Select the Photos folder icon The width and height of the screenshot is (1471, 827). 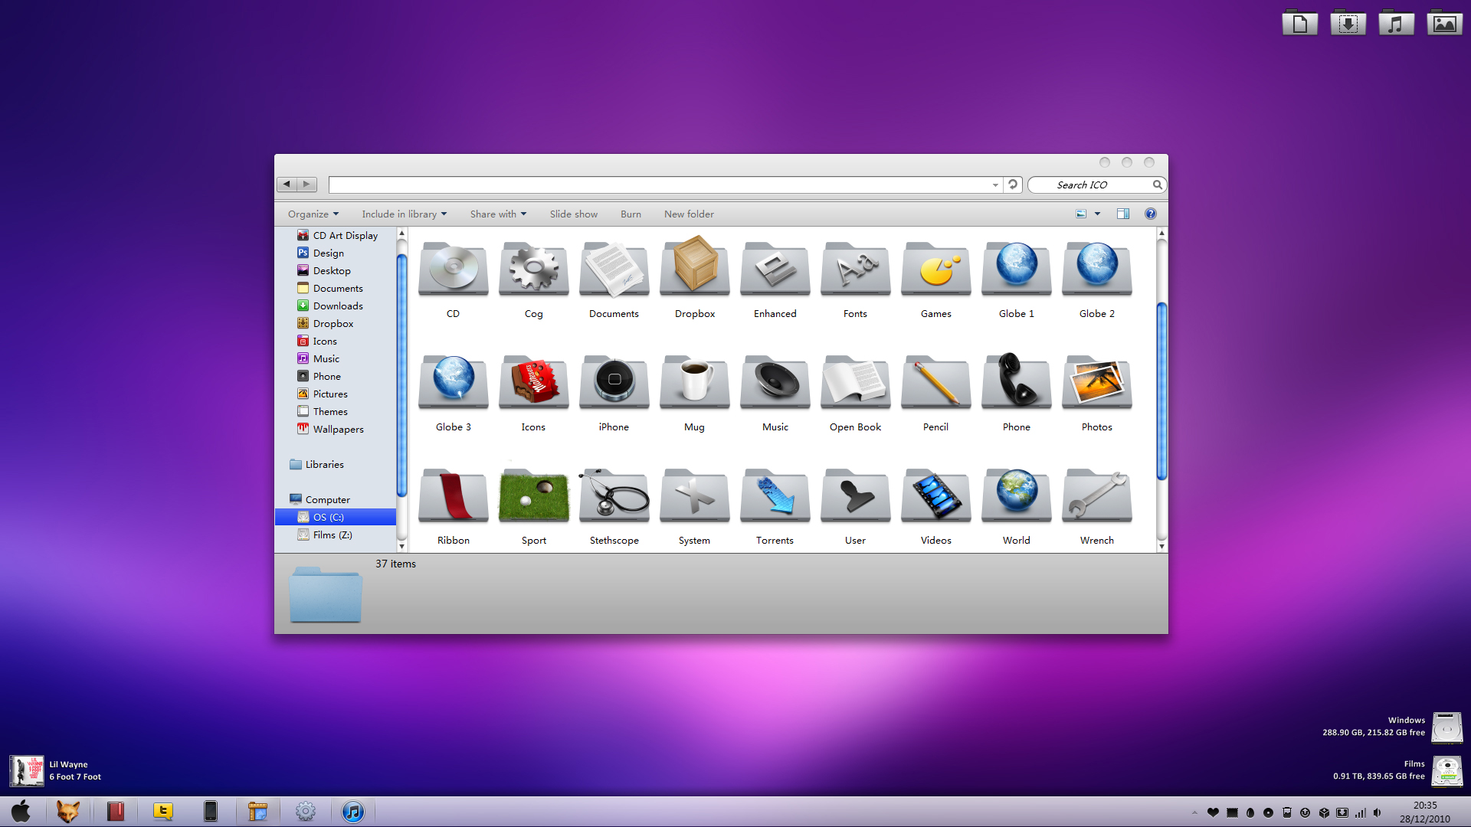click(1097, 382)
